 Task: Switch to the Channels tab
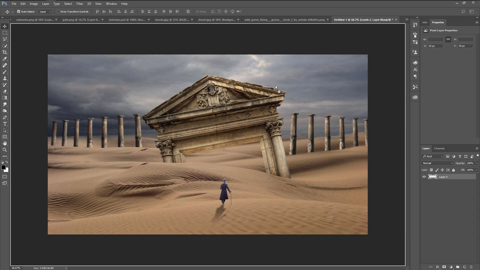click(x=439, y=148)
